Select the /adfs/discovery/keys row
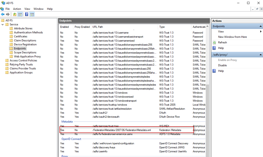Image resolution: width=263 pixels, height=157 pixels. coord(132,147)
